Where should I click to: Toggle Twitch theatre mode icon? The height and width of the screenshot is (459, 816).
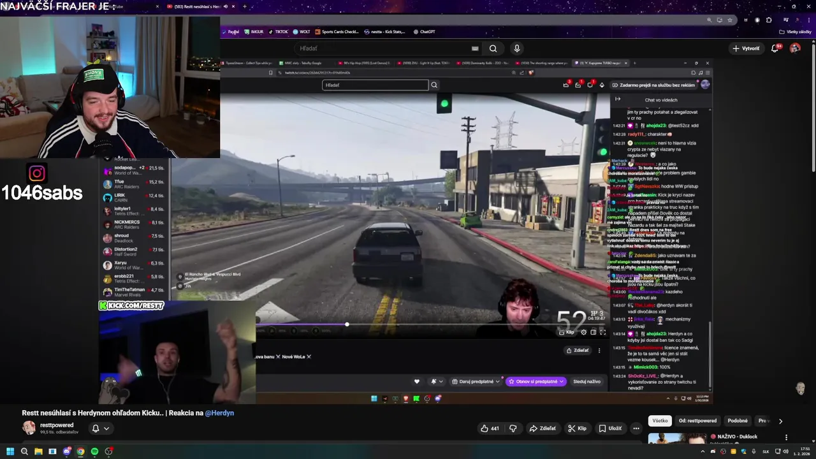pyautogui.click(x=593, y=332)
